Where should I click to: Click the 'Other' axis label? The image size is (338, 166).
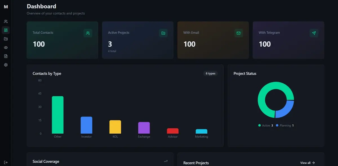pos(58,137)
